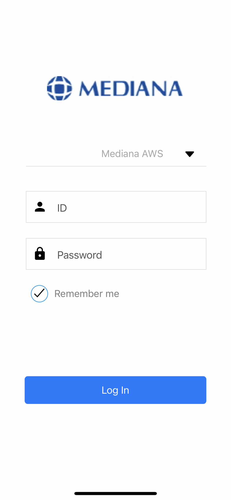Click the person icon beside ID
The width and height of the screenshot is (231, 500).
coord(40,207)
